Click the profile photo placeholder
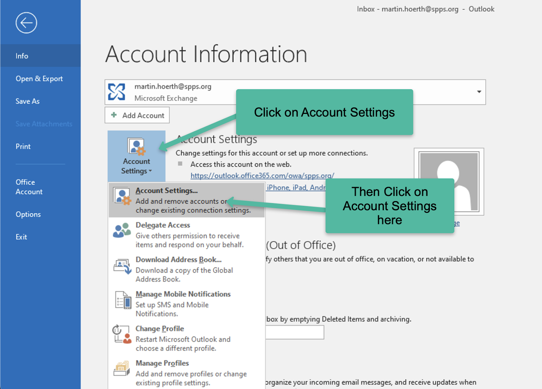The width and height of the screenshot is (542, 389). point(449,181)
